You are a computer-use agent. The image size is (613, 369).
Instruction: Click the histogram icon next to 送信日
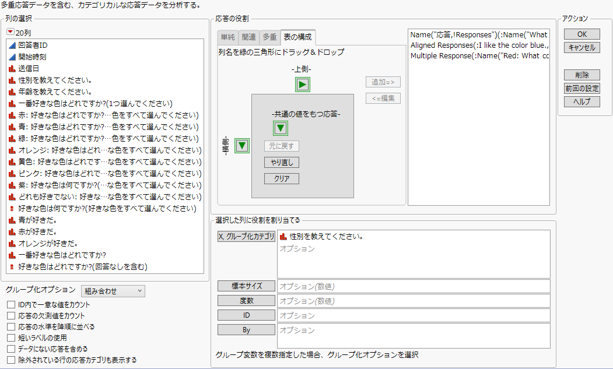pos(11,68)
